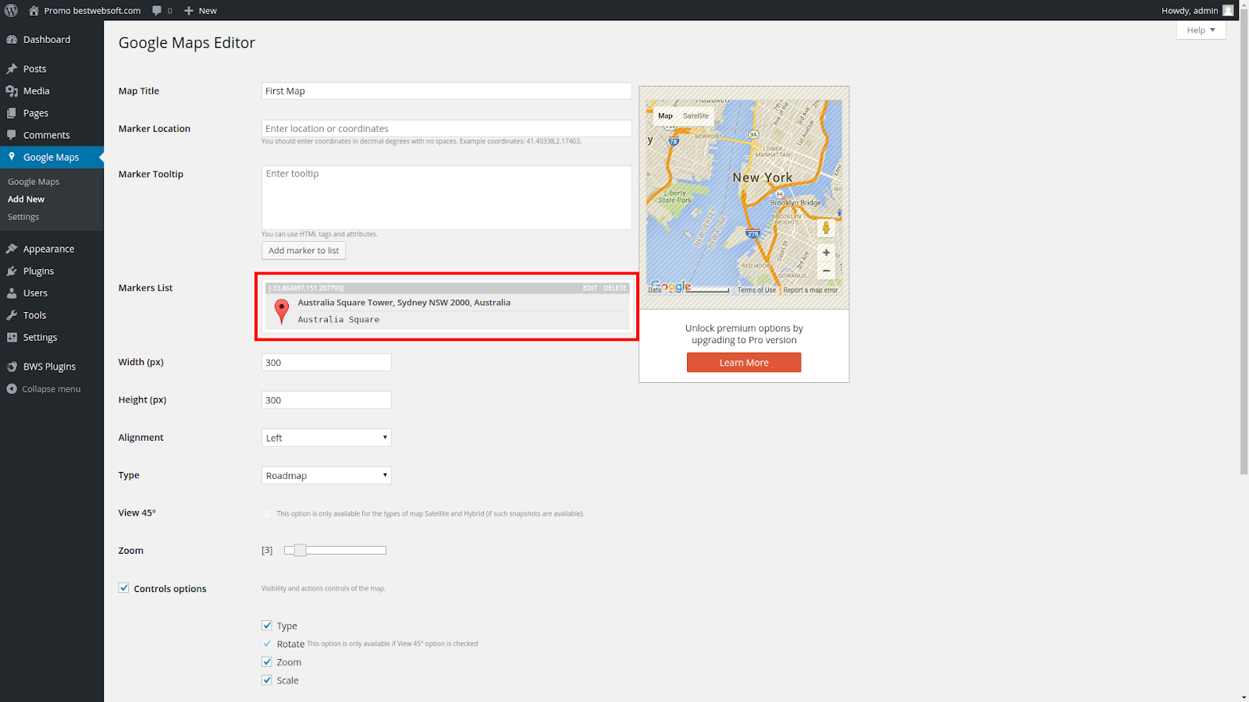
Task: Click the Collapse menu label
Action: [x=51, y=388]
